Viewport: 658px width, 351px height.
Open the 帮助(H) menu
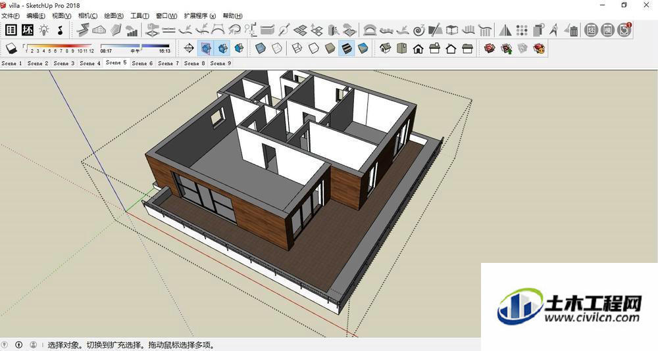(x=232, y=16)
